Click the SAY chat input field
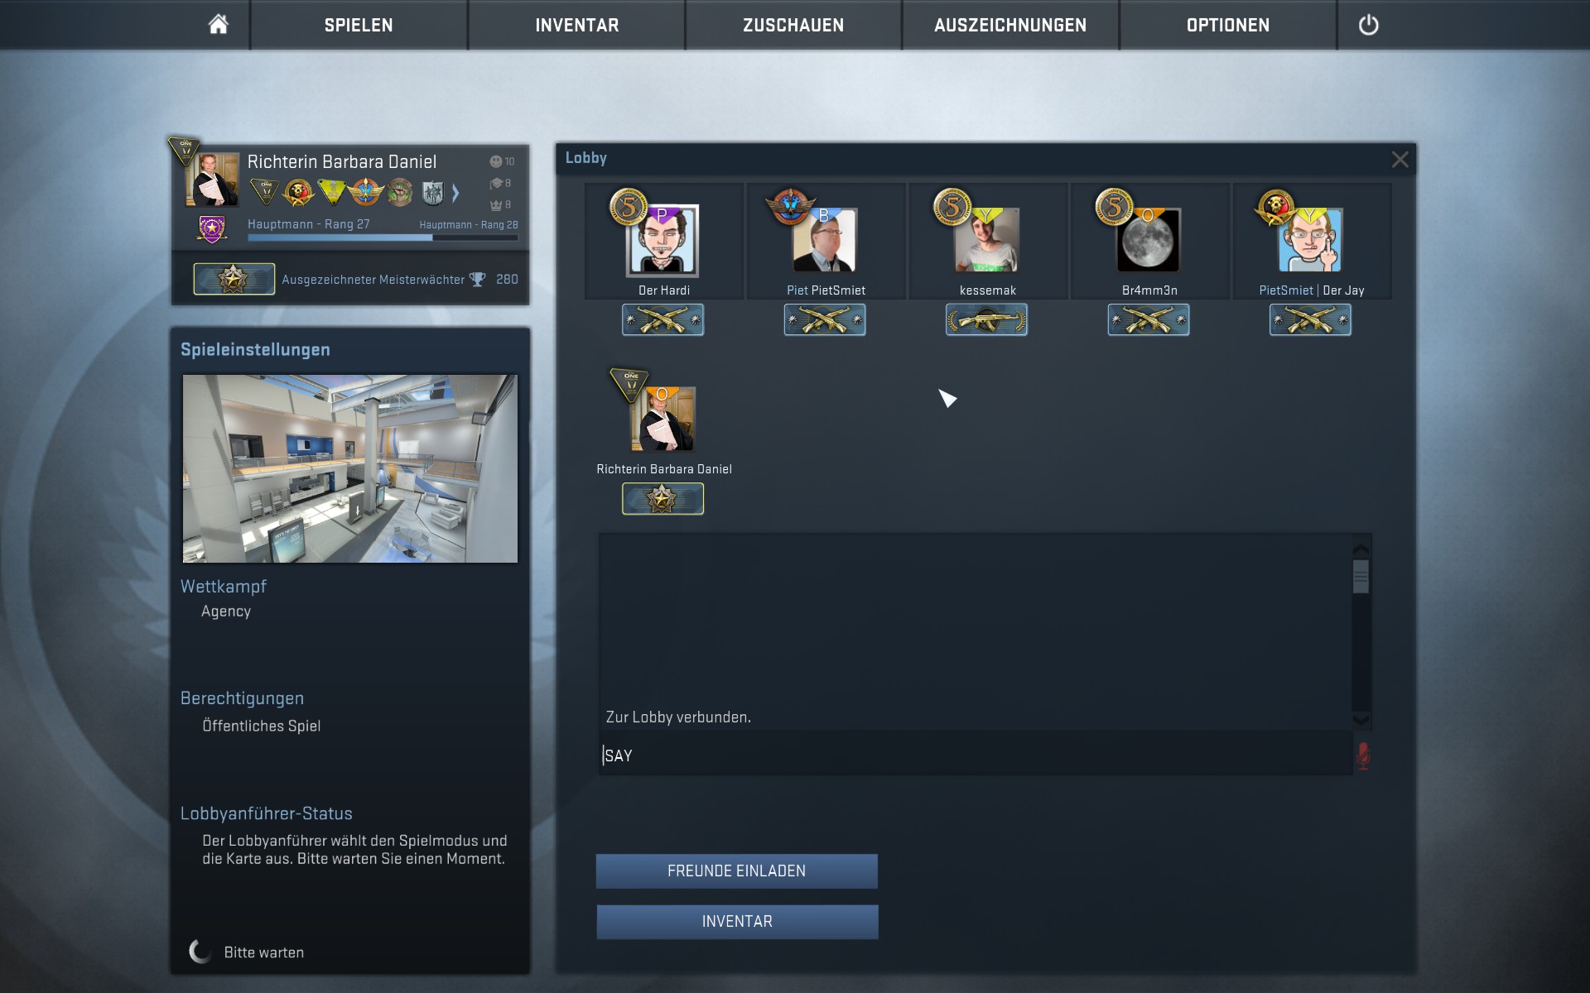 tap(975, 756)
